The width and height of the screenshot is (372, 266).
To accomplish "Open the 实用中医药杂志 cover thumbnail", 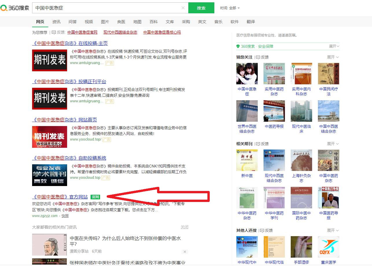I will (274, 74).
